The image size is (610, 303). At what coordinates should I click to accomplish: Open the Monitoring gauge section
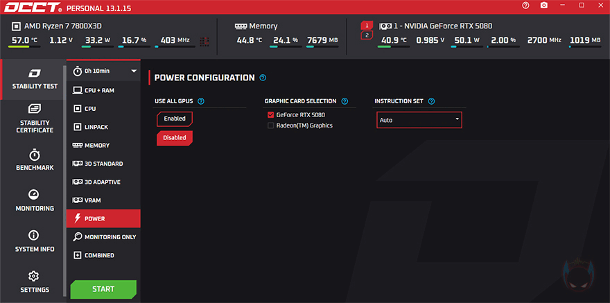click(x=35, y=200)
